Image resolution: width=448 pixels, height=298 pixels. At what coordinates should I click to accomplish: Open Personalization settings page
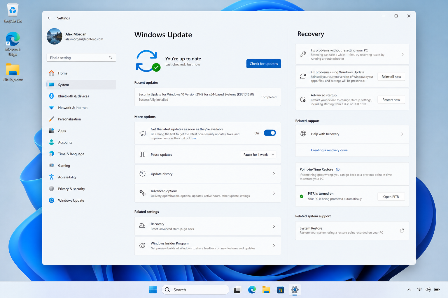81,119
